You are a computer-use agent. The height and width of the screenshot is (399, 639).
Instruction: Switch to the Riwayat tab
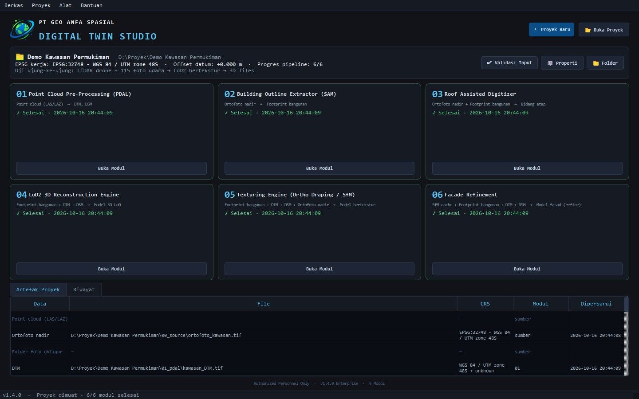click(84, 289)
